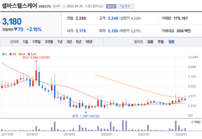Click the purple 120 moving average swatch

(x=29, y=54)
